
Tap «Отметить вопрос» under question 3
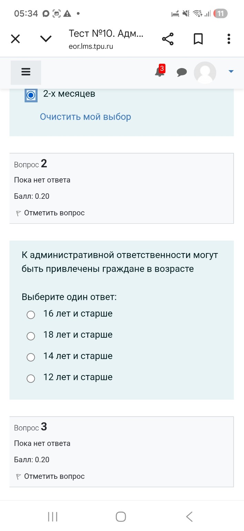(53, 476)
